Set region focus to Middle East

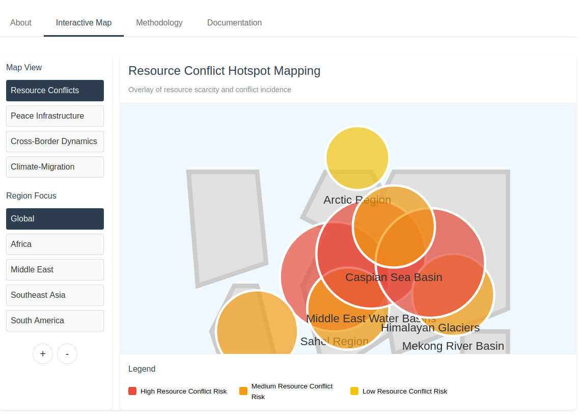click(55, 270)
